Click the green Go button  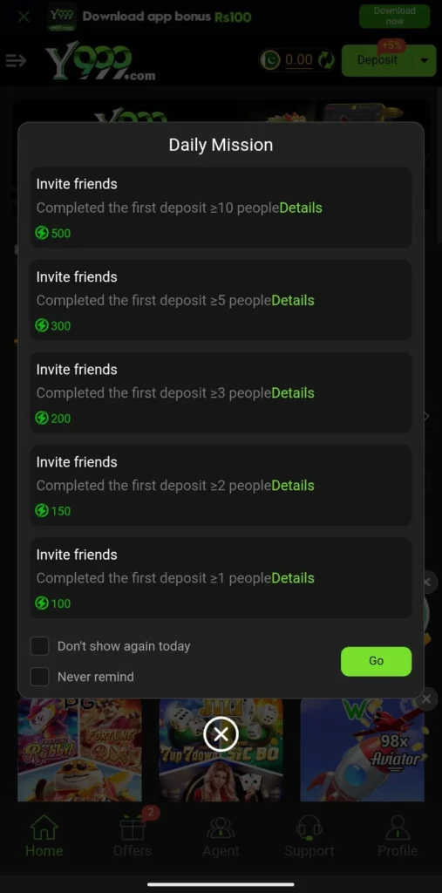pos(376,661)
